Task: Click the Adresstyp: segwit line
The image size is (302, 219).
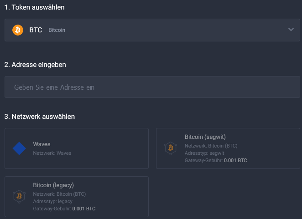Action: pos(204,153)
